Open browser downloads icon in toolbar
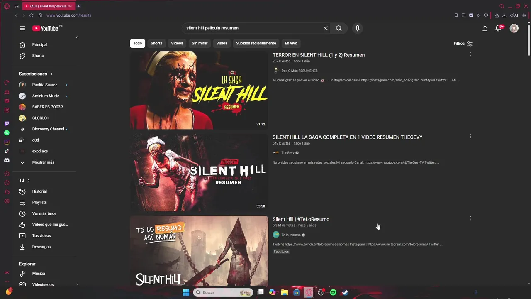Image resolution: width=531 pixels, height=299 pixels. click(x=504, y=15)
